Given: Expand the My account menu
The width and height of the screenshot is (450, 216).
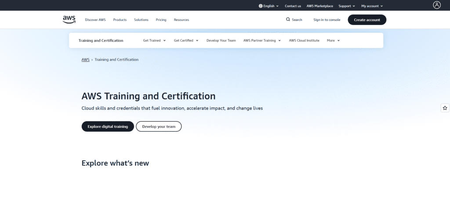Looking at the screenshot, I should point(372,6).
